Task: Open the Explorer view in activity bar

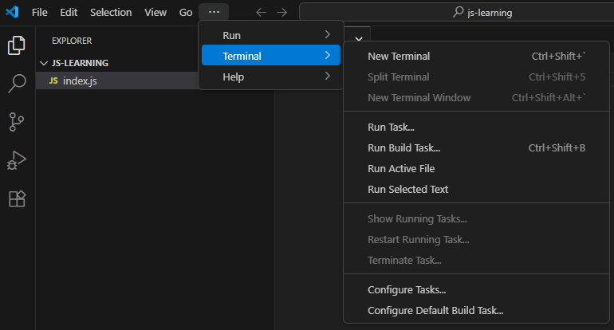Action: click(x=17, y=45)
